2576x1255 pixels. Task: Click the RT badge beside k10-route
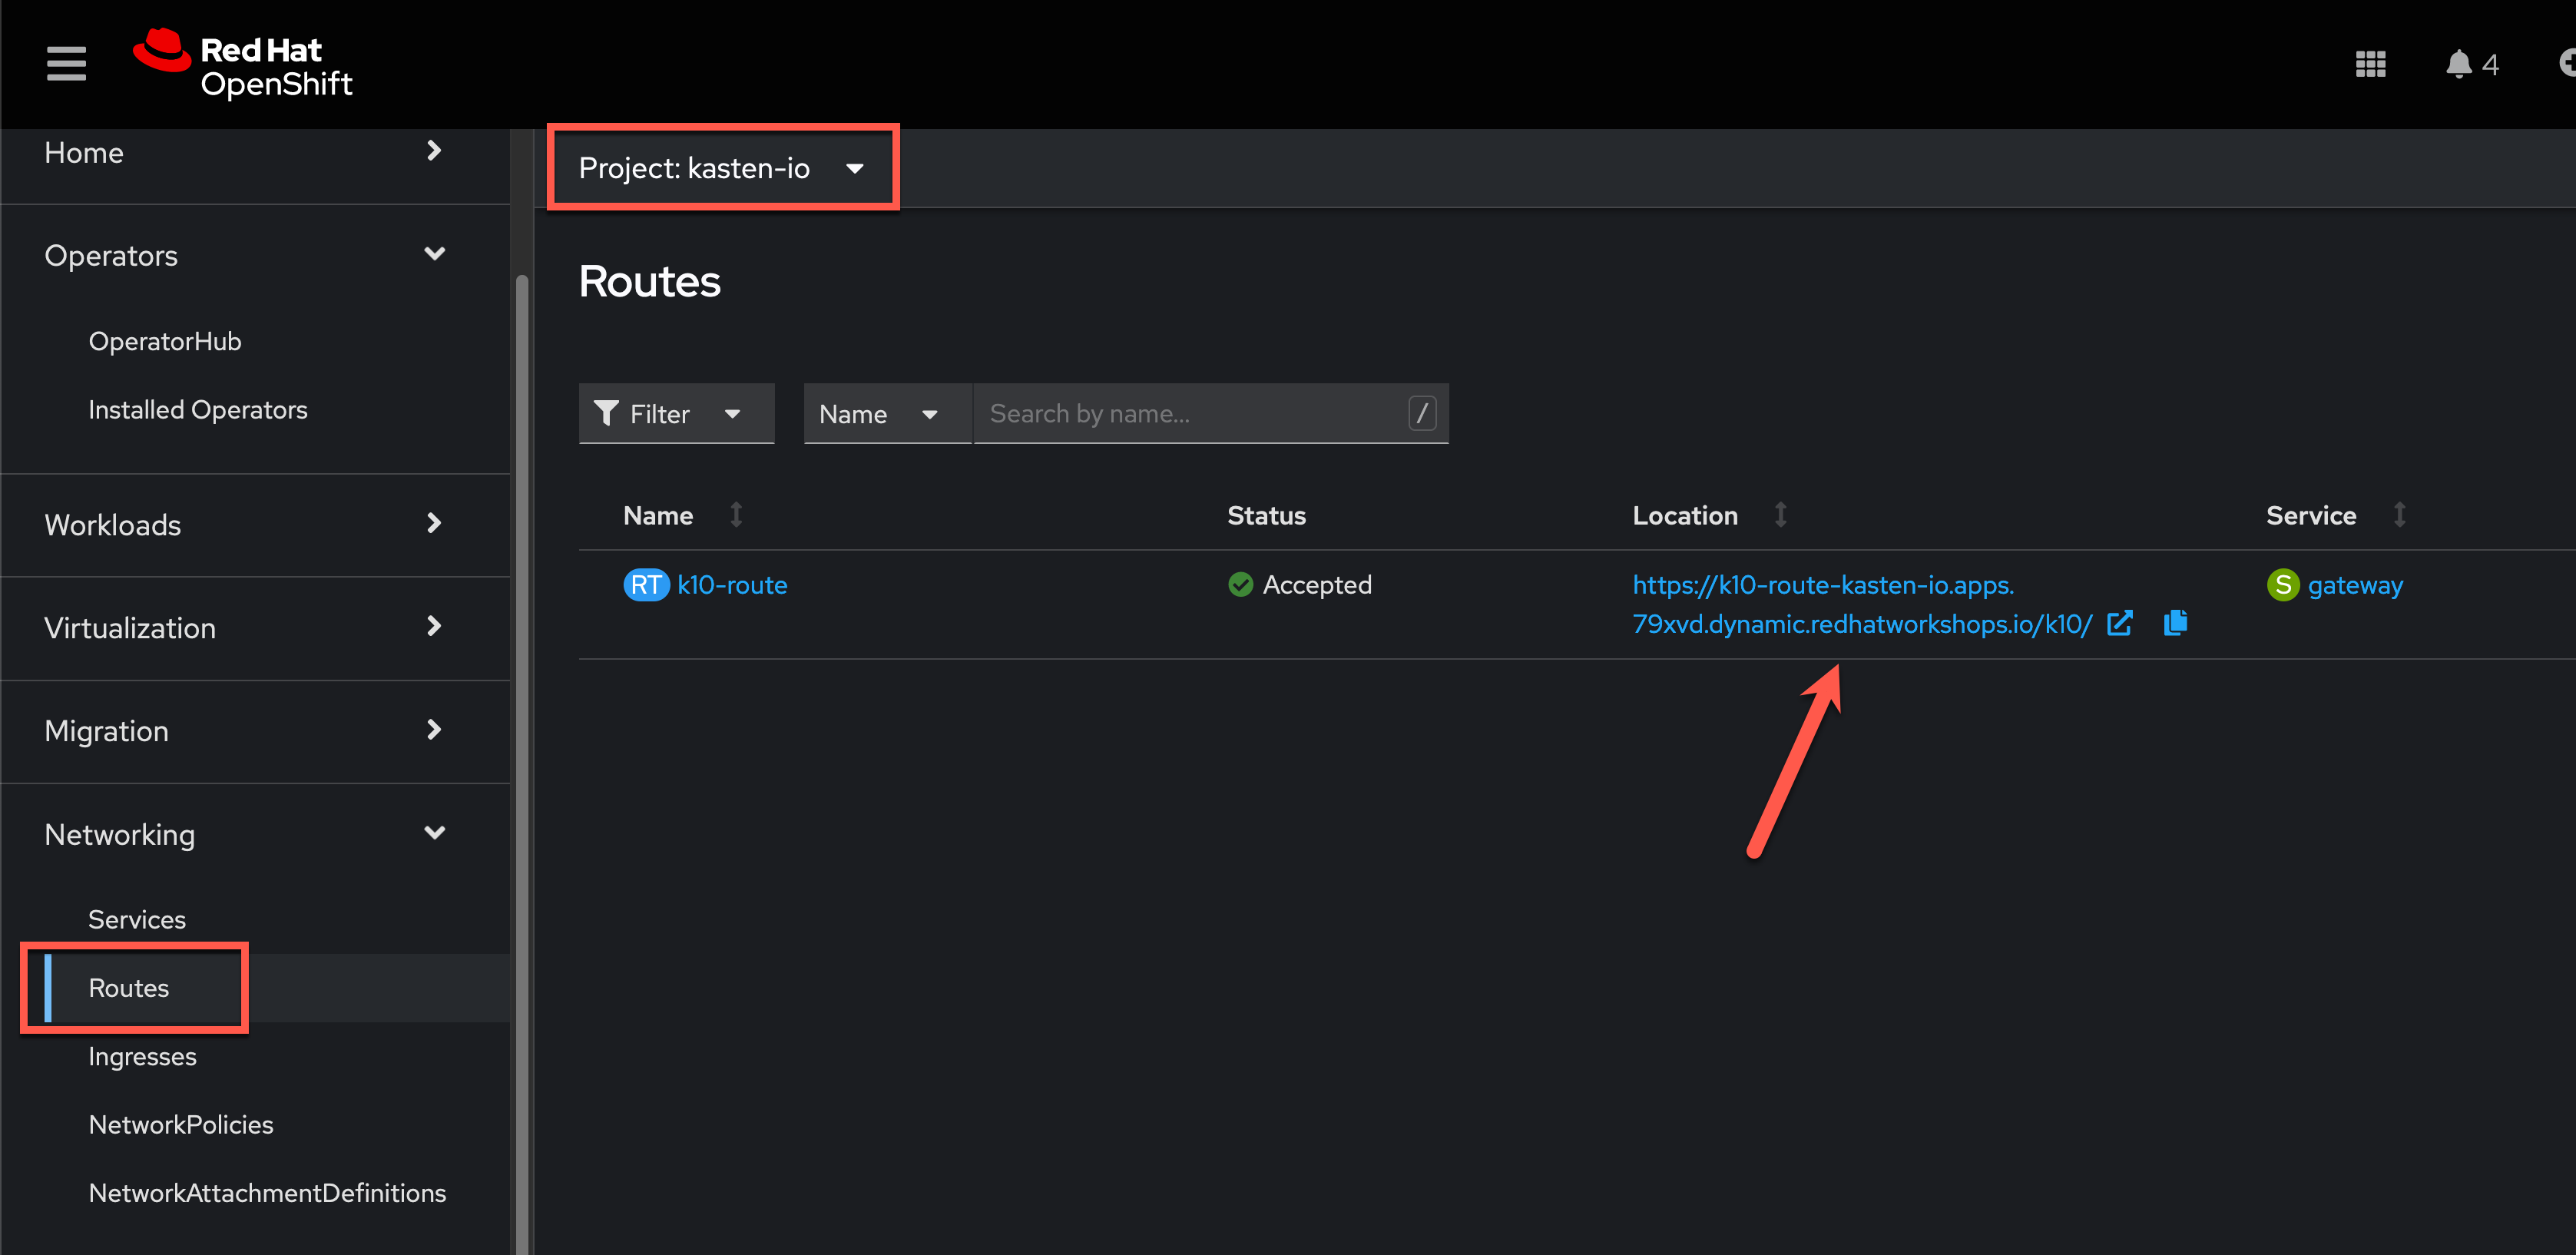646,585
